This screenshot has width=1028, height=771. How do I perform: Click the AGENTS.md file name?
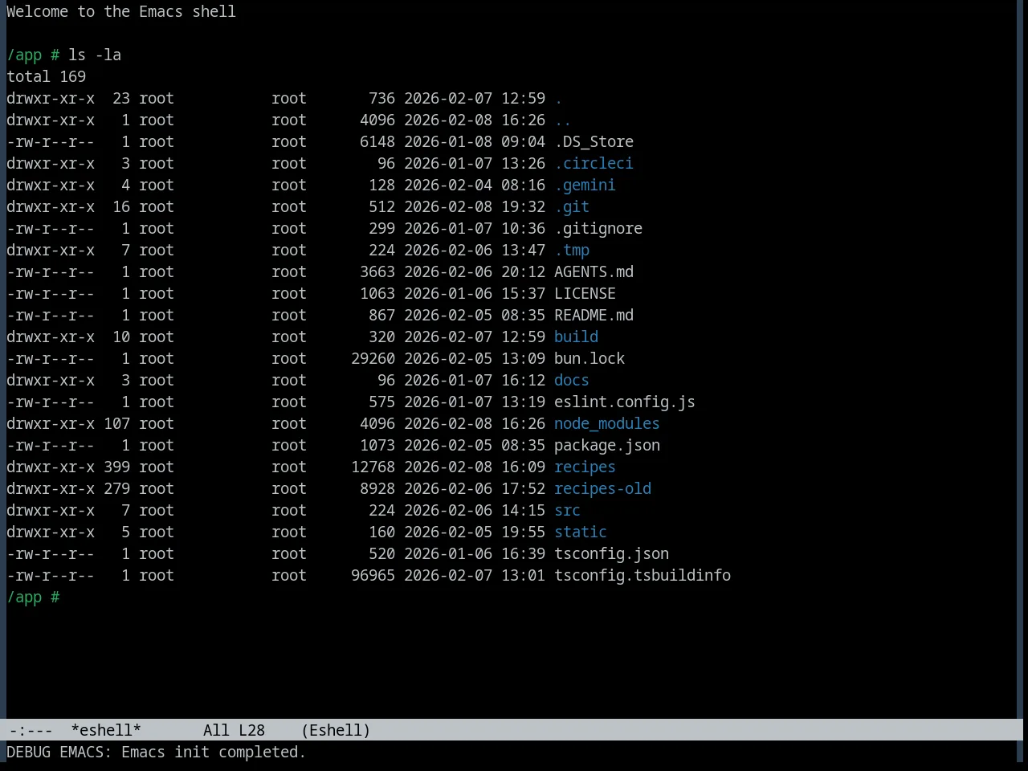tap(594, 271)
